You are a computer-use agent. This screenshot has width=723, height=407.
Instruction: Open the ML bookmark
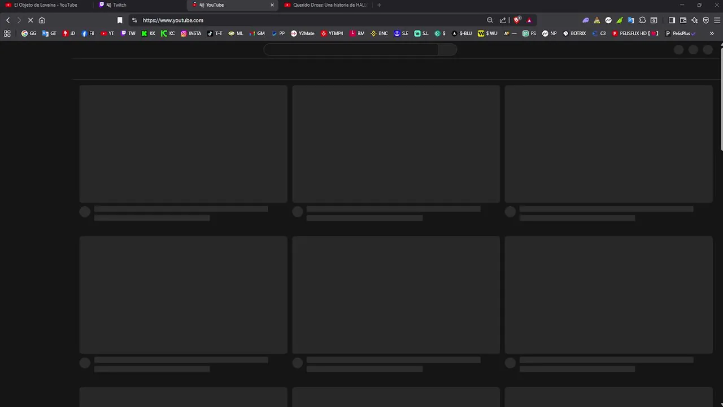(x=236, y=33)
